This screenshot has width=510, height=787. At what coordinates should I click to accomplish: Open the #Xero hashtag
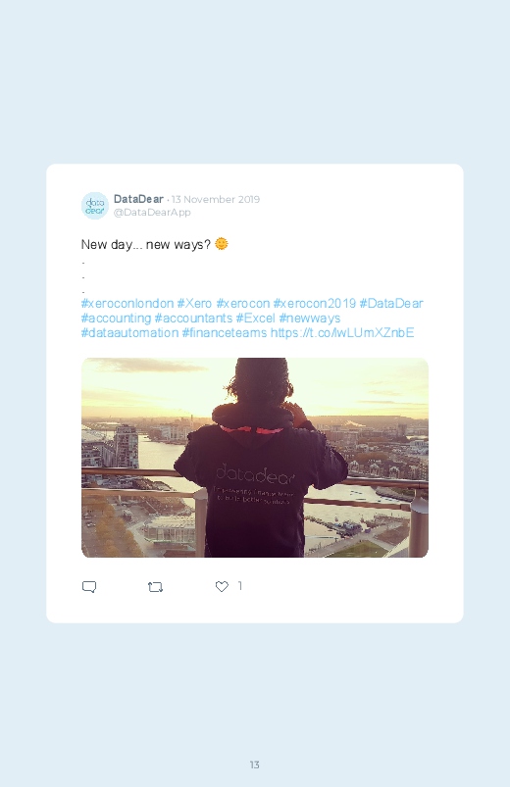point(194,304)
